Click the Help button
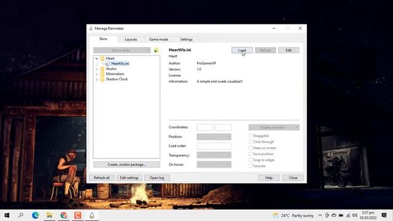393x221 pixels. coord(269,177)
